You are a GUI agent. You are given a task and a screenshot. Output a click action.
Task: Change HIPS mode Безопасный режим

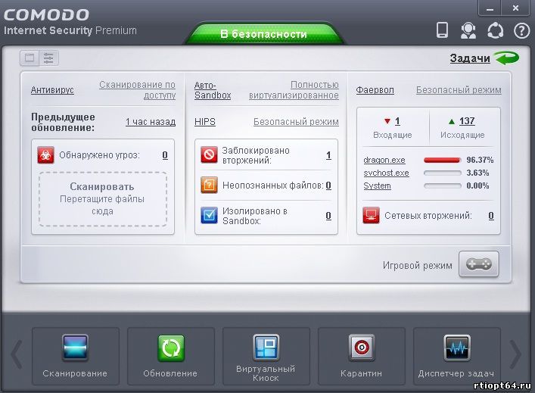[x=296, y=122]
